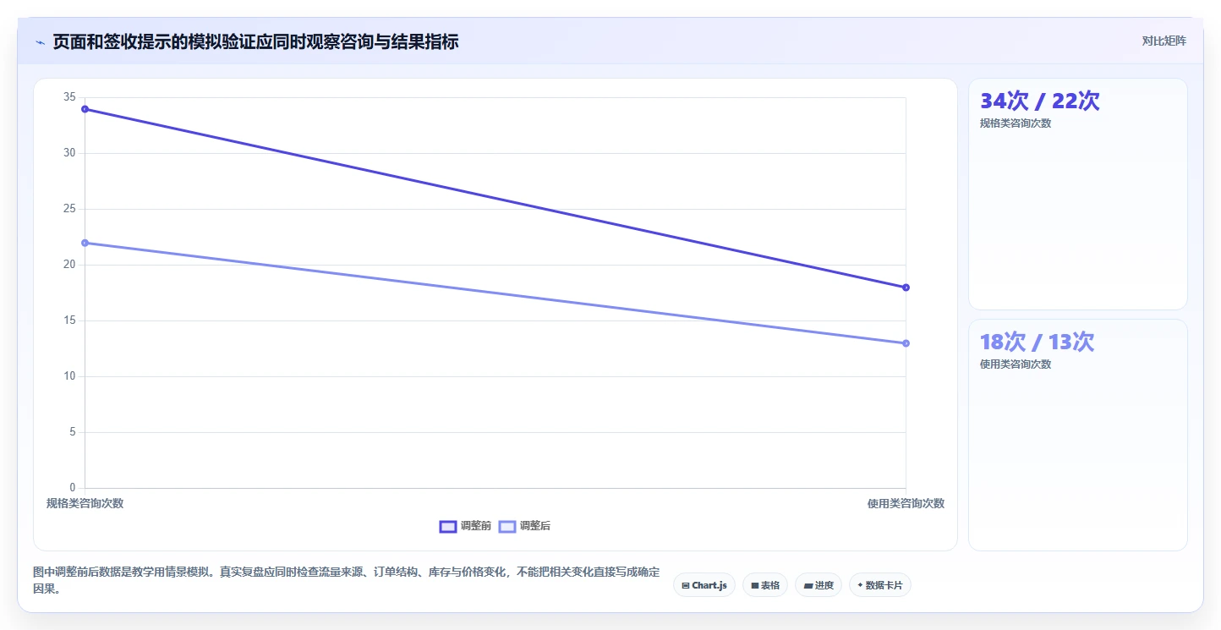Click 规格类咨询次数 label in the top card
1221x630 pixels.
[1016, 123]
